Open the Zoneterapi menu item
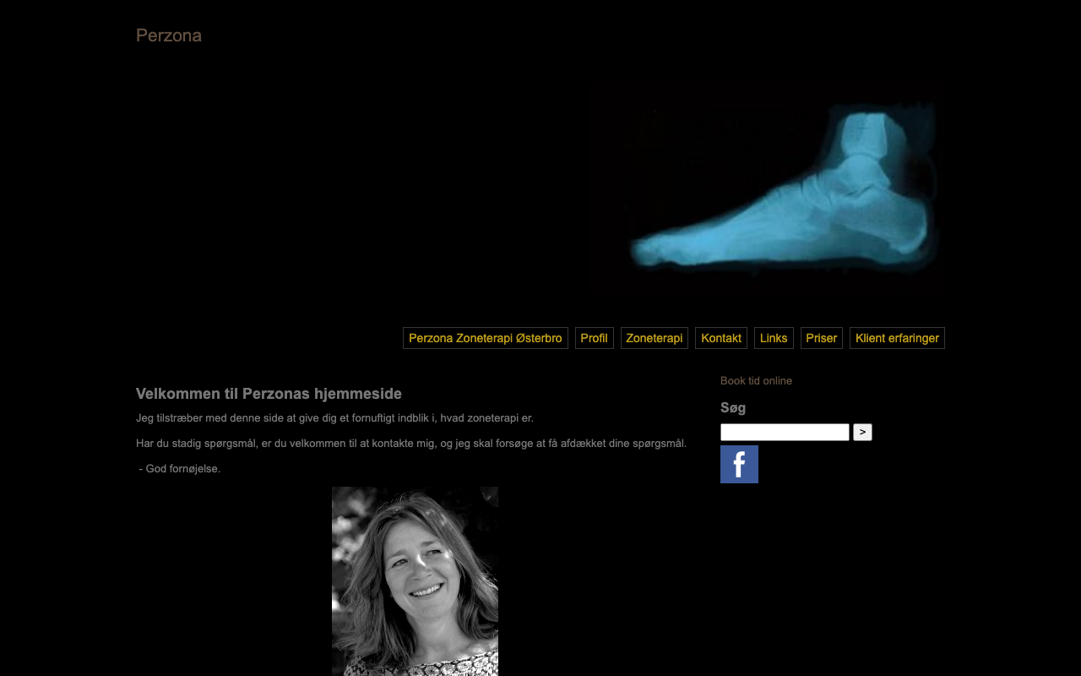The height and width of the screenshot is (676, 1081). pos(655,338)
